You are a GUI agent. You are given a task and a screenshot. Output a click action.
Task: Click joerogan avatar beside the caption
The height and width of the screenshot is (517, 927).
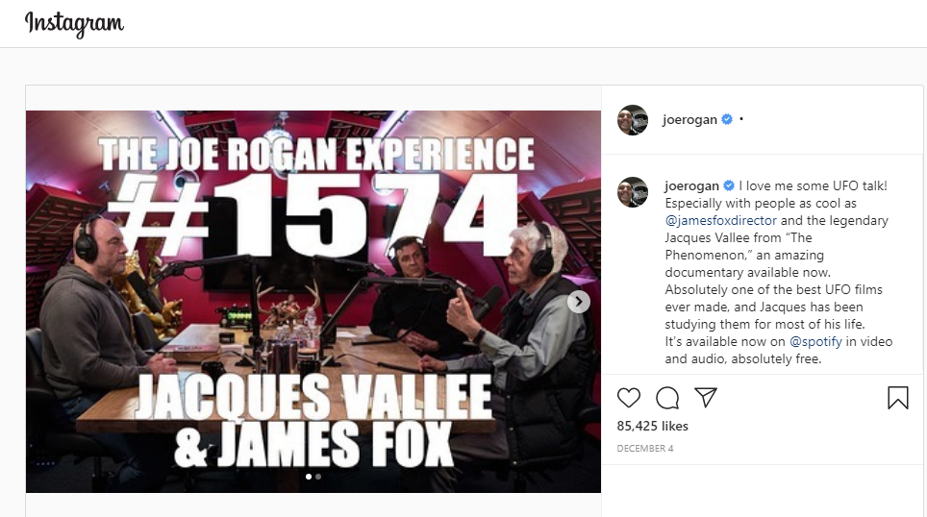pos(633,192)
